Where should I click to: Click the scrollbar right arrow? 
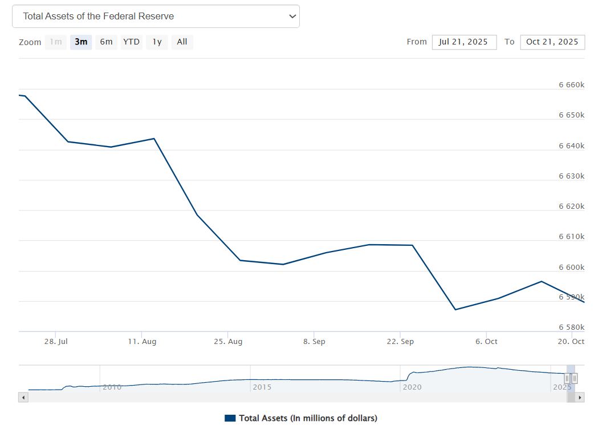pyautogui.click(x=580, y=397)
